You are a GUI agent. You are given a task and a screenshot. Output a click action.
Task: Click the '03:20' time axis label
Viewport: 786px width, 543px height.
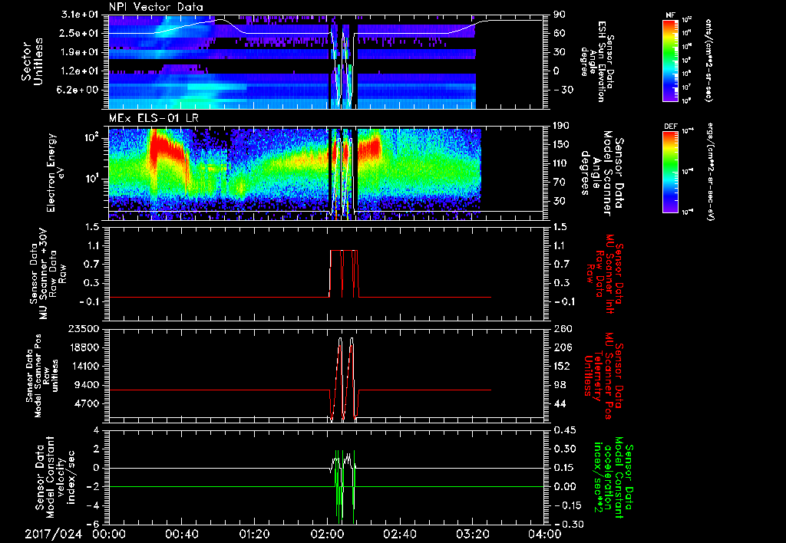(x=472, y=534)
